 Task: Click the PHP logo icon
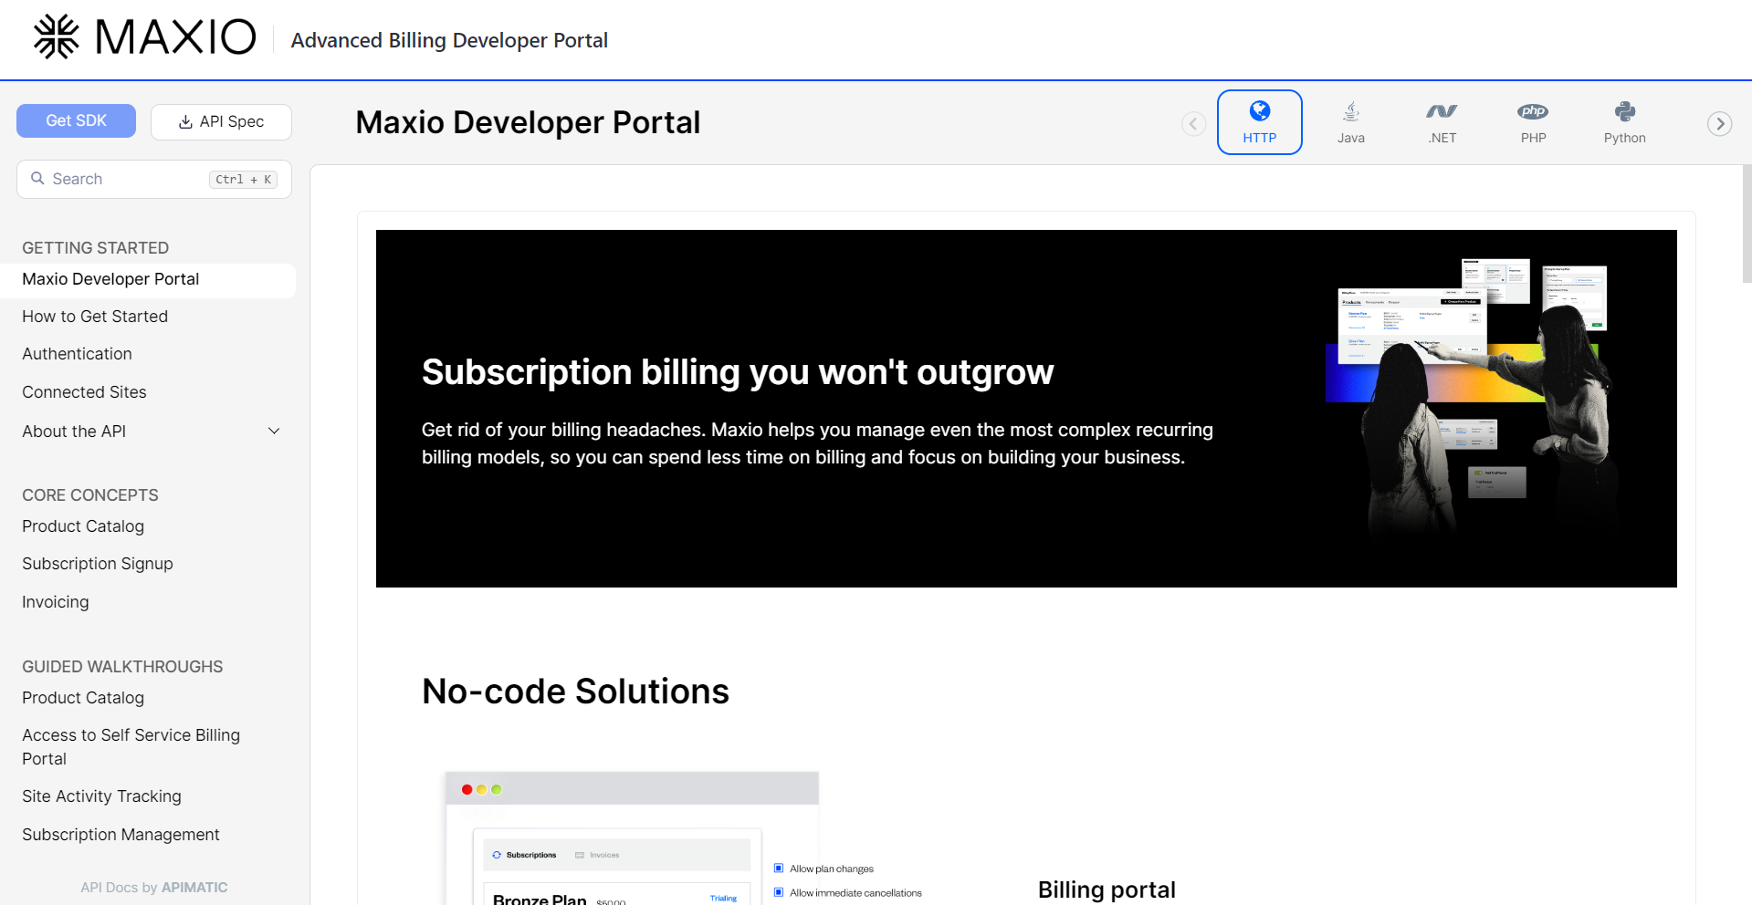click(1533, 110)
